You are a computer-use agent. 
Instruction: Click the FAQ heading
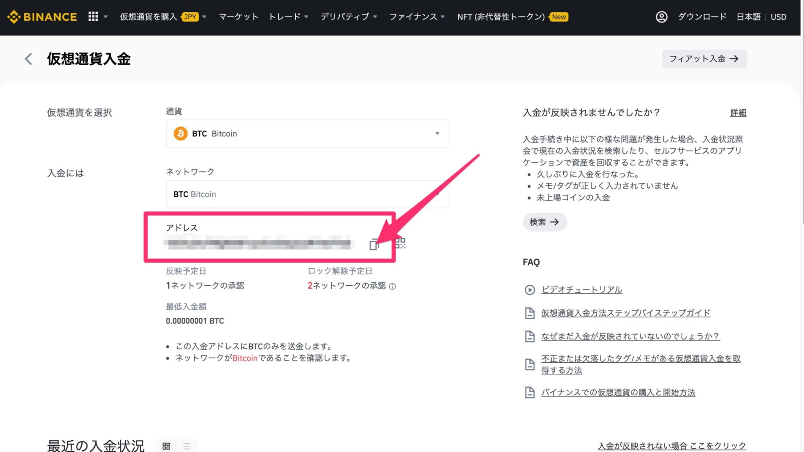coord(531,262)
